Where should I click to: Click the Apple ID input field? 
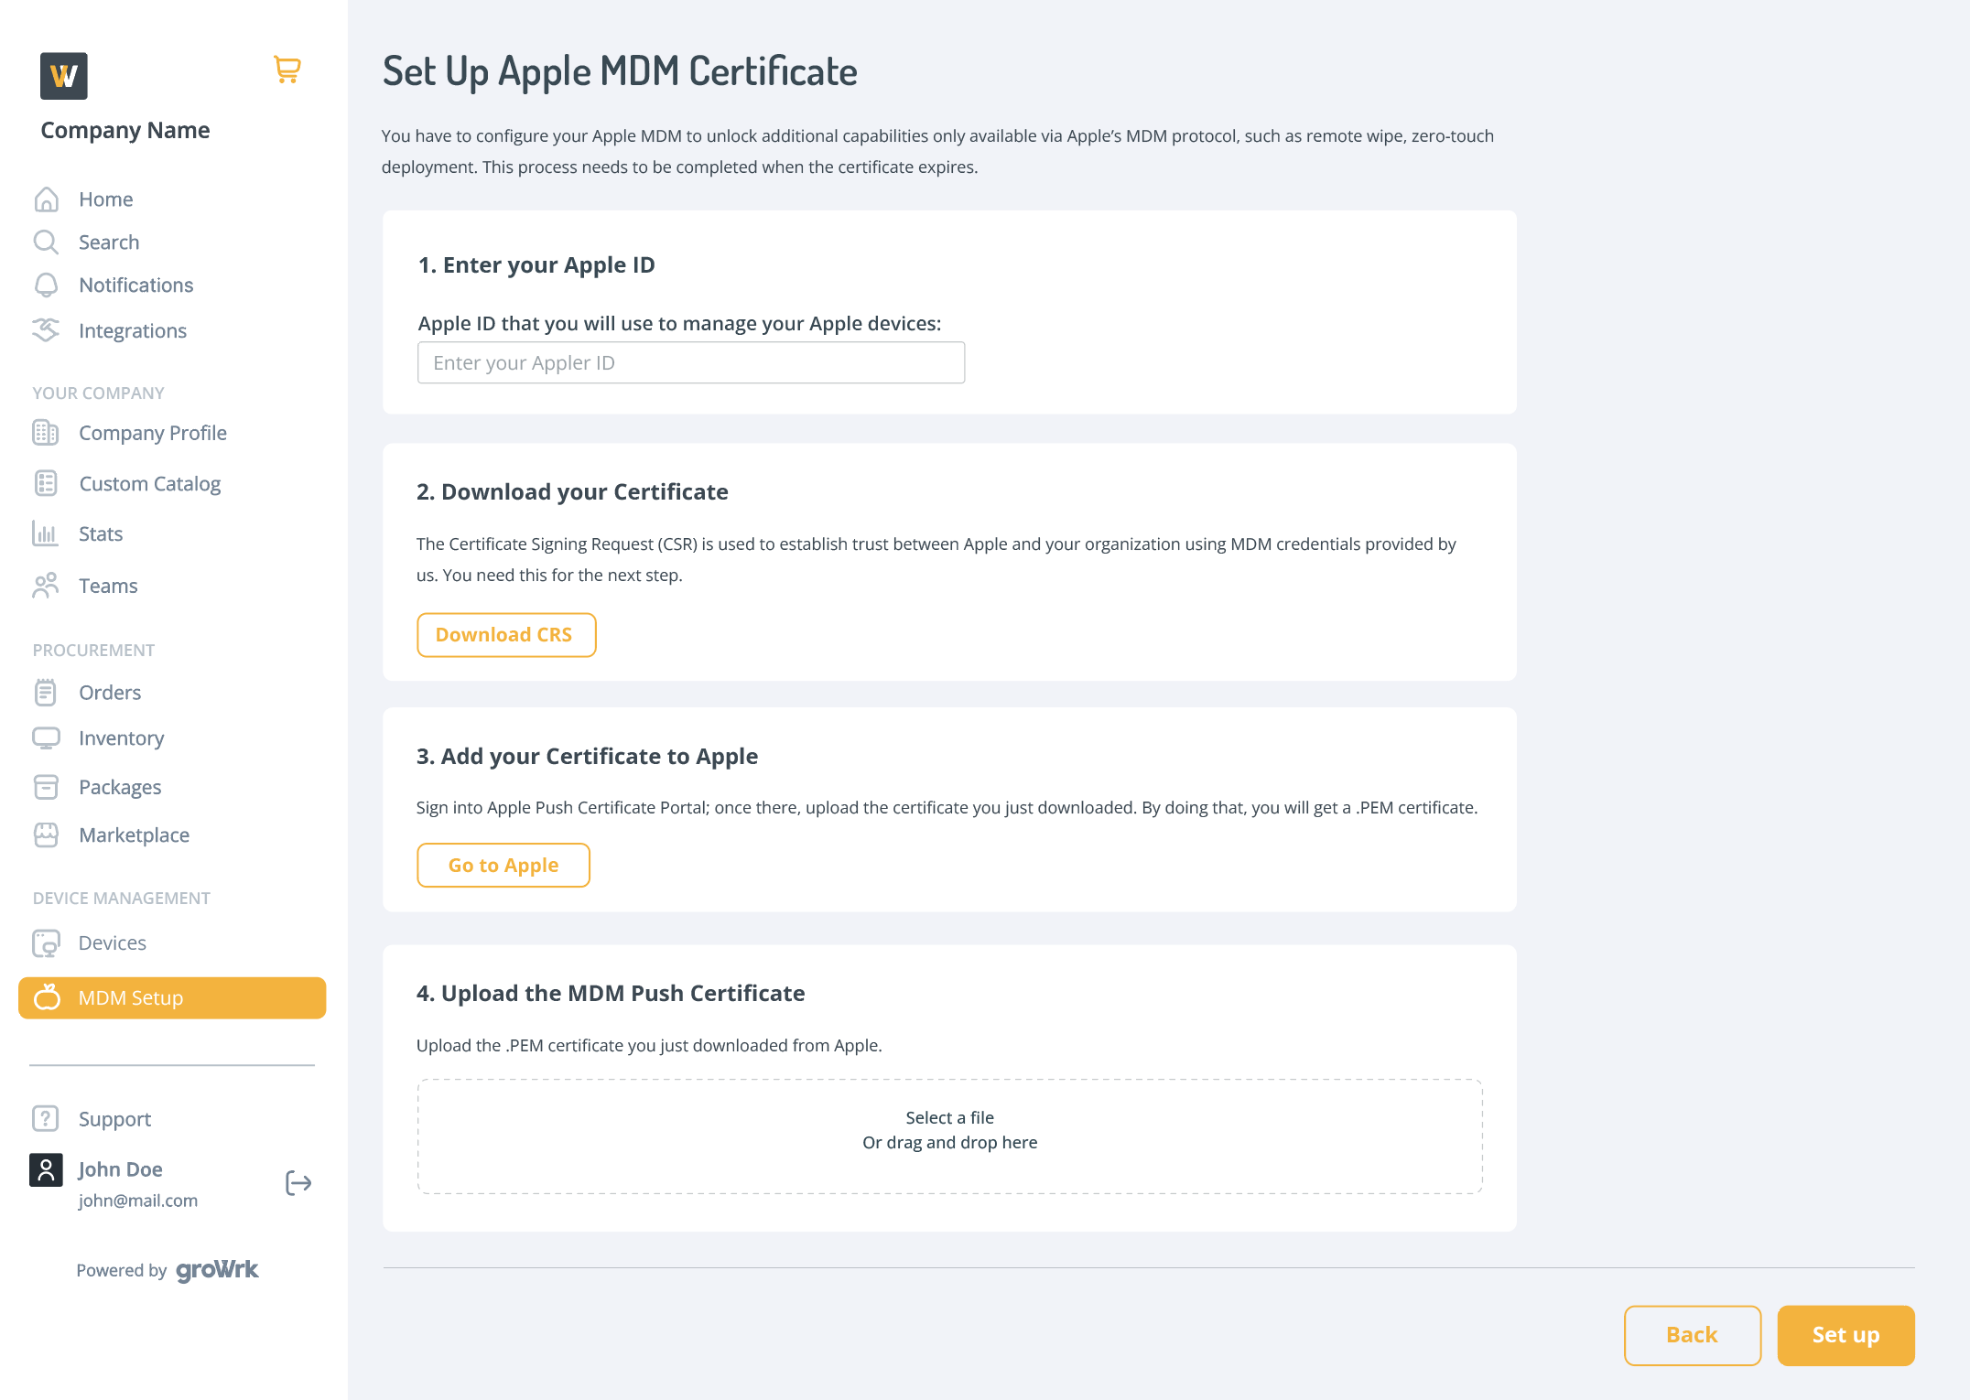[x=689, y=362]
